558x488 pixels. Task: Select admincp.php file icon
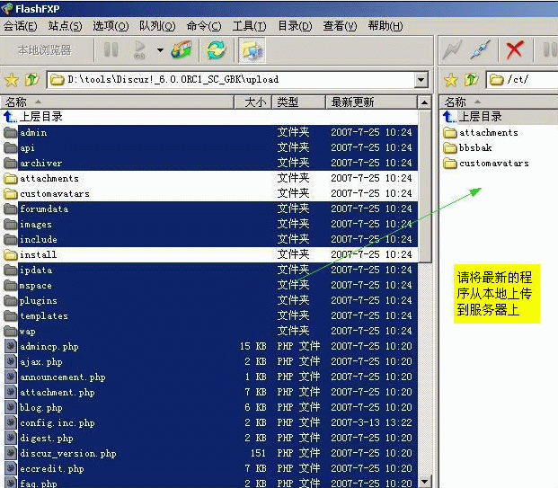11,346
